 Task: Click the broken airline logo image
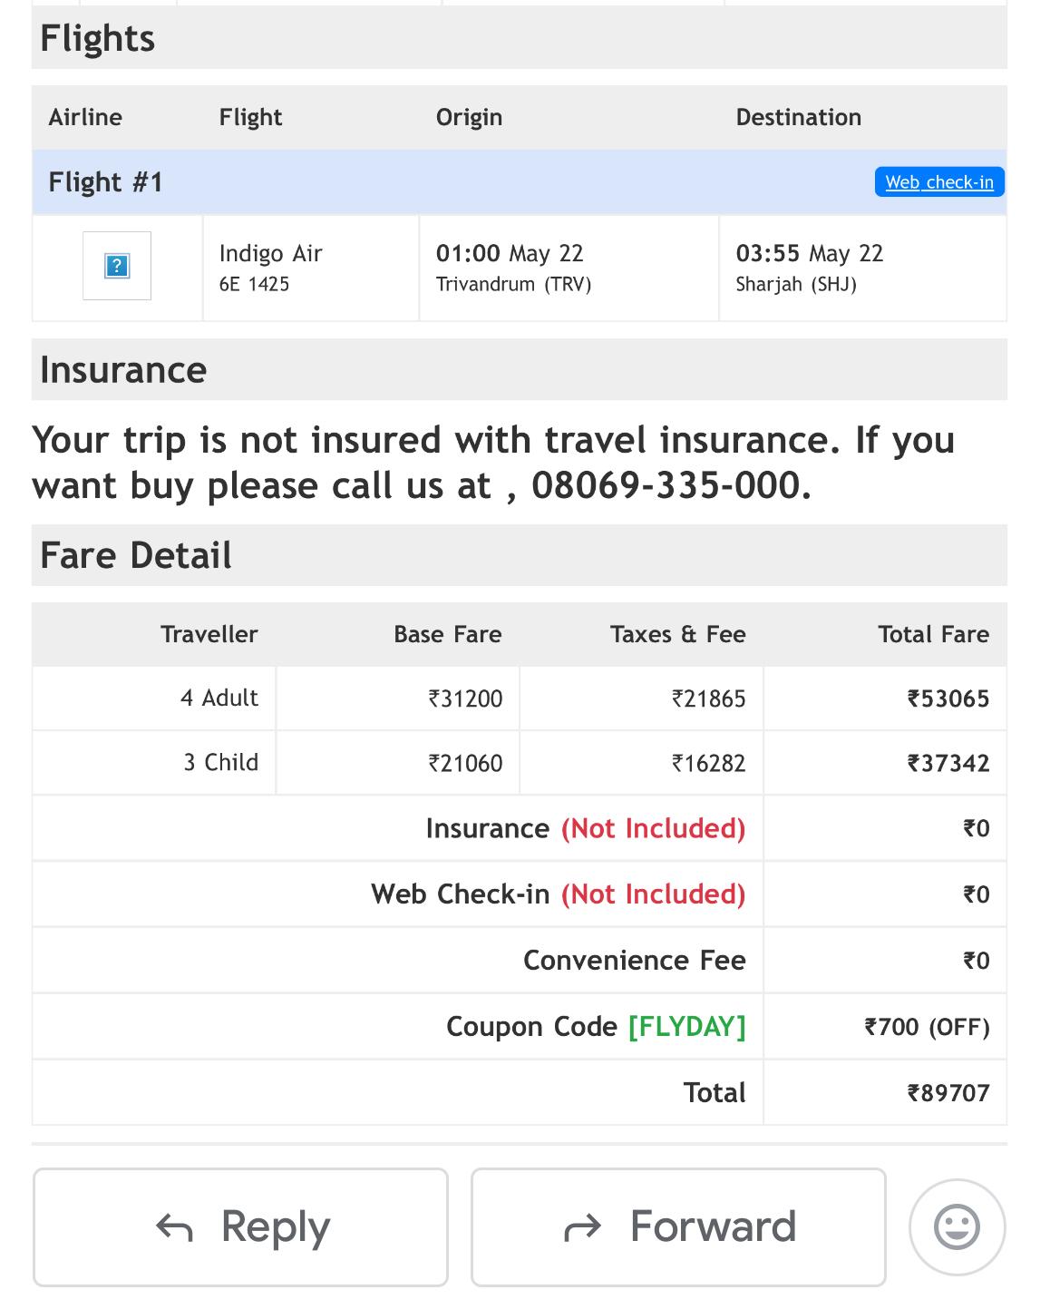[117, 266]
